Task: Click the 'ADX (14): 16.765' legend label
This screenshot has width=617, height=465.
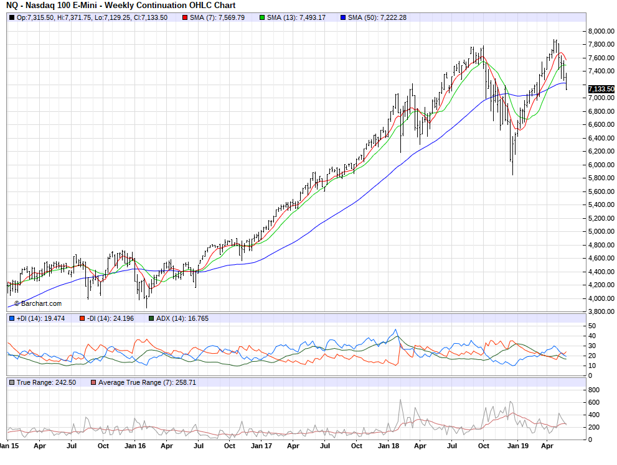Action: 182,318
